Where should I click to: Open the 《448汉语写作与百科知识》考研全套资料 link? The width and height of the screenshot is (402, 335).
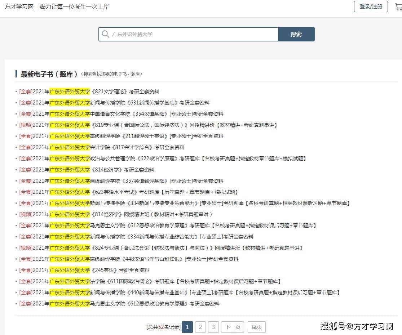(x=129, y=259)
